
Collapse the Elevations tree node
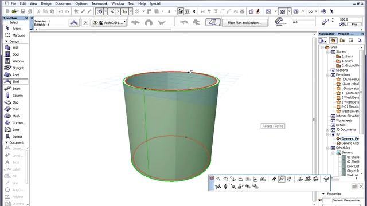pyautogui.click(x=327, y=75)
